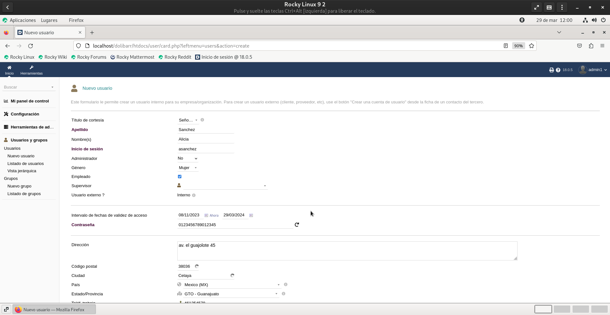Open the help question mark icon
The width and height of the screenshot is (610, 315).
pos(558,70)
